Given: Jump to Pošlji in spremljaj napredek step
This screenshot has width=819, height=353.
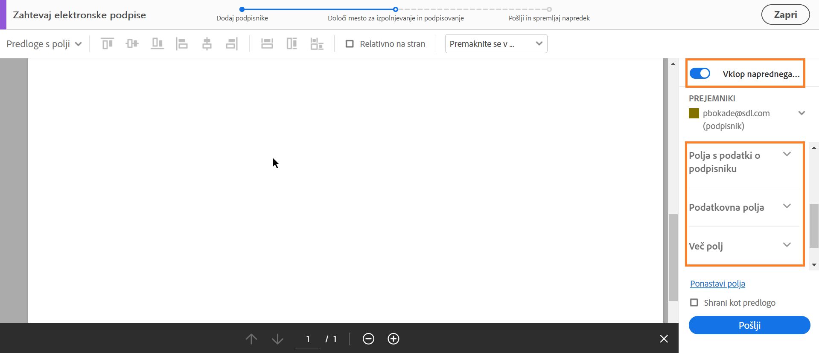Looking at the screenshot, I should 549,18.
